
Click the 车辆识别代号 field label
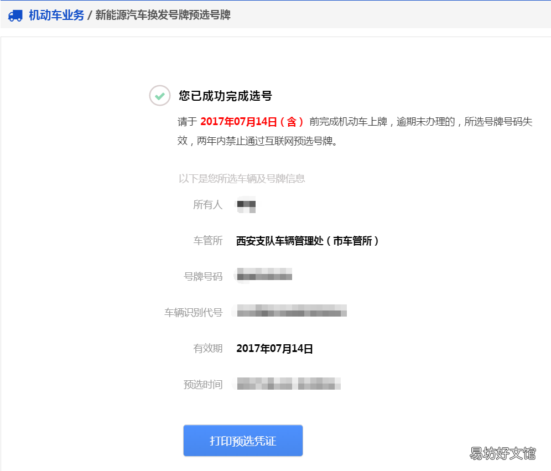(x=194, y=313)
